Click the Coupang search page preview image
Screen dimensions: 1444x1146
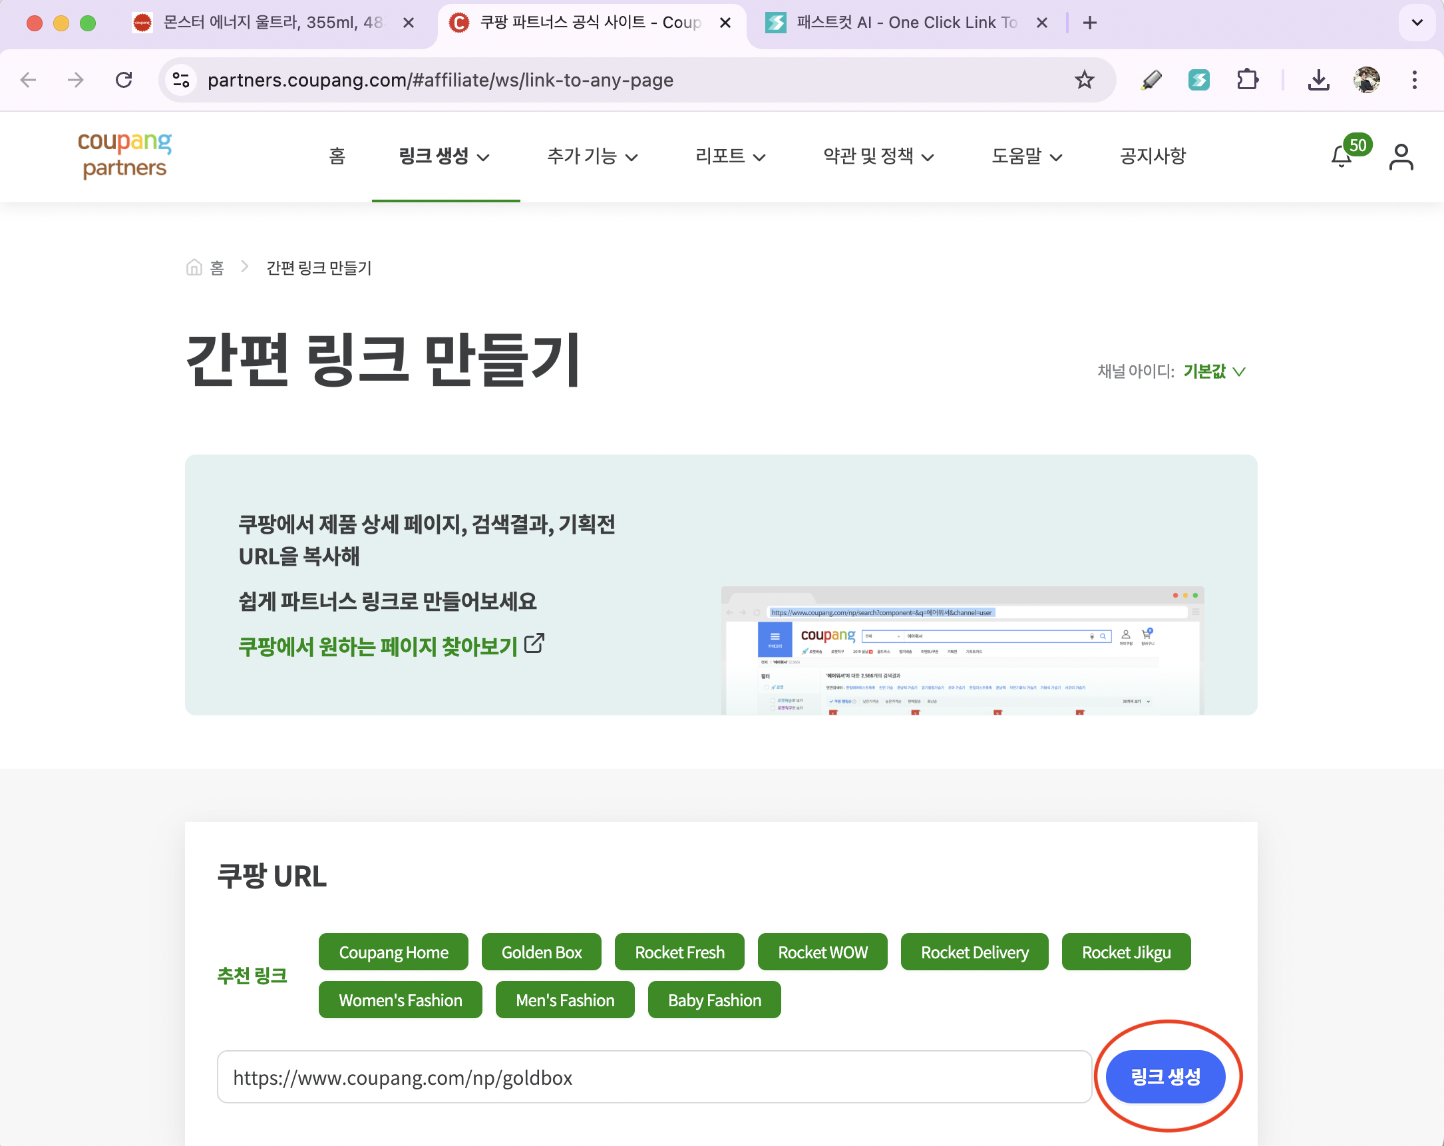coord(962,650)
